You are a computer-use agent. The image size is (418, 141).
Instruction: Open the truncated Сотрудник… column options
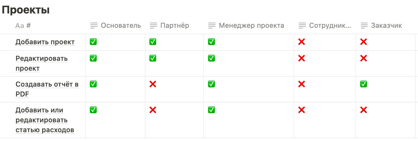[x=330, y=26]
